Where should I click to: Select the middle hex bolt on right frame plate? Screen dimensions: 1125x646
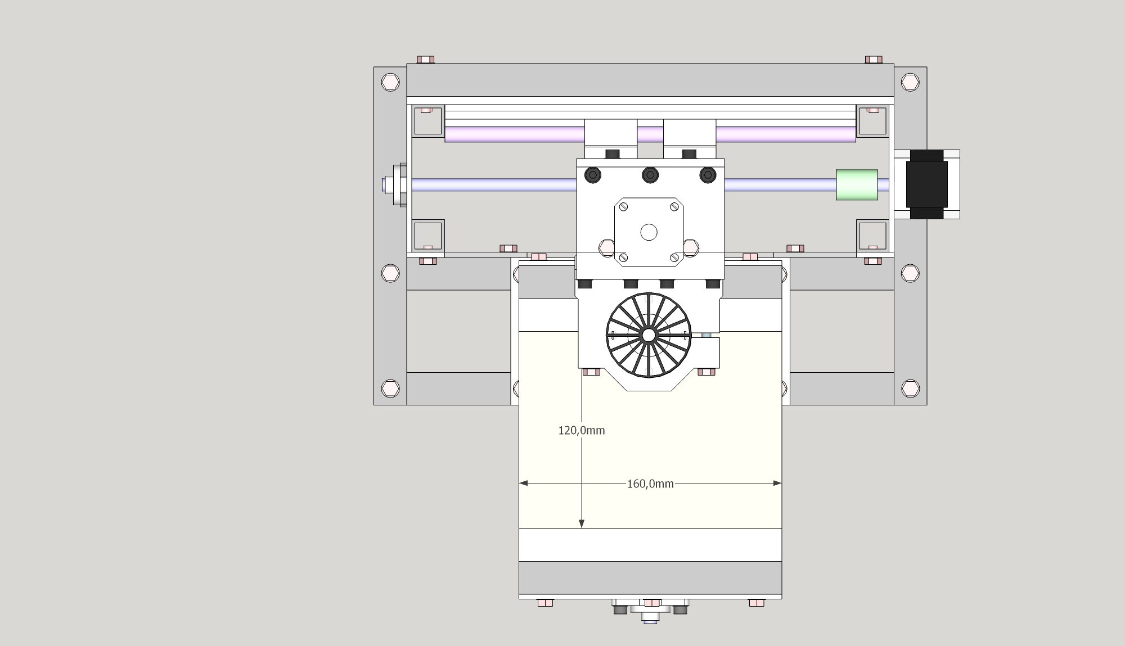pyautogui.click(x=910, y=273)
